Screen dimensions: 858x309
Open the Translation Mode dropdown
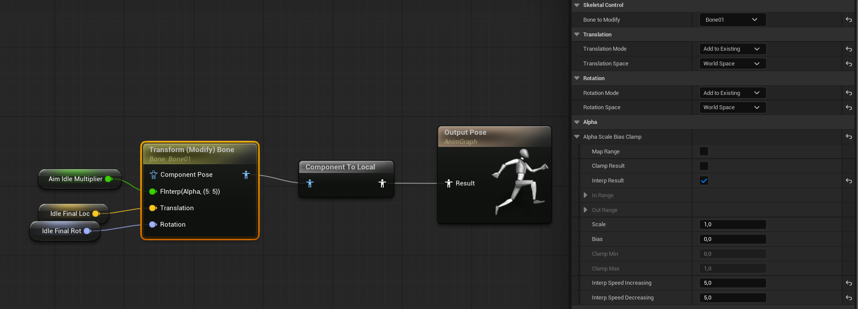point(732,49)
